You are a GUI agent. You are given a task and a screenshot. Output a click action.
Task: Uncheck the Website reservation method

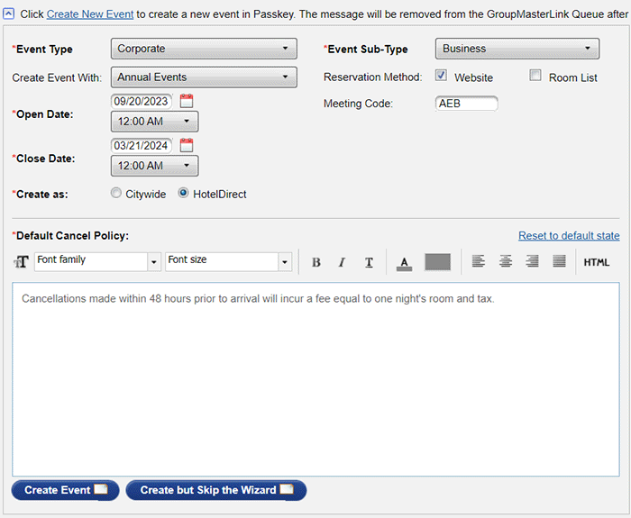point(442,77)
